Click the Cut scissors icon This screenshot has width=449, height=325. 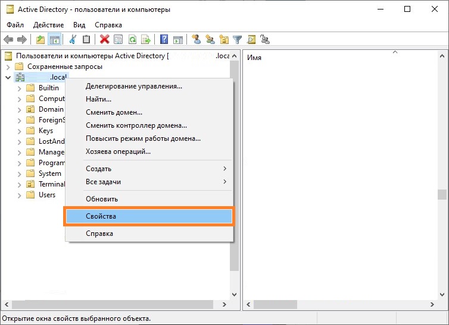pyautogui.click(x=73, y=40)
